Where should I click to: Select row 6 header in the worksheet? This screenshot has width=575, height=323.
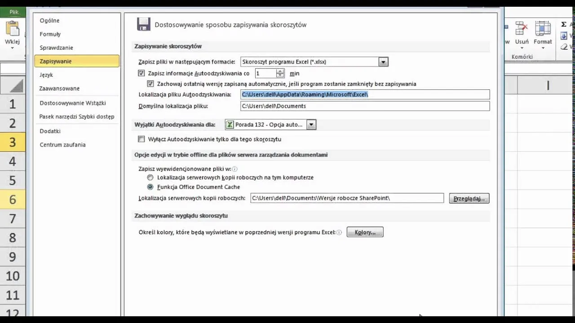coord(12,200)
